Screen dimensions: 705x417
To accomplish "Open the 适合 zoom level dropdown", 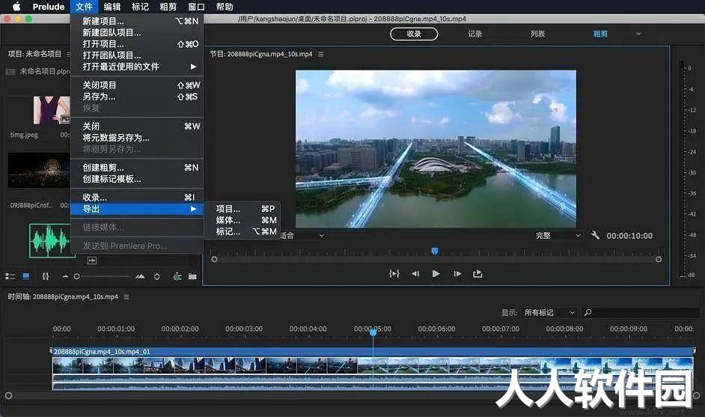I will [x=302, y=235].
